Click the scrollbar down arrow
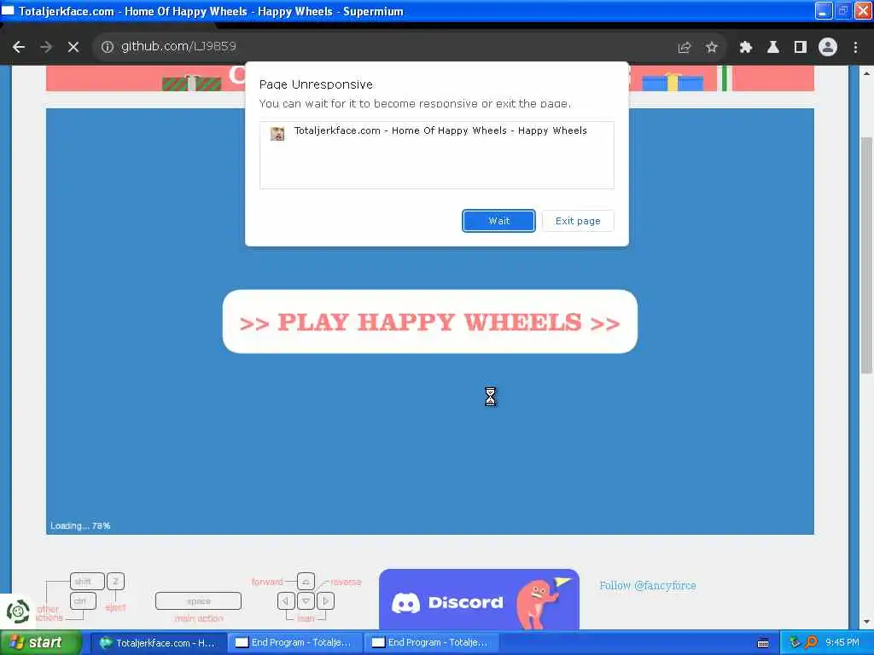874x655 pixels. click(x=866, y=622)
